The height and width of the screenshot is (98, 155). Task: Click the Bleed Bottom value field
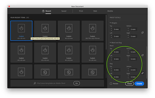coord(134,52)
